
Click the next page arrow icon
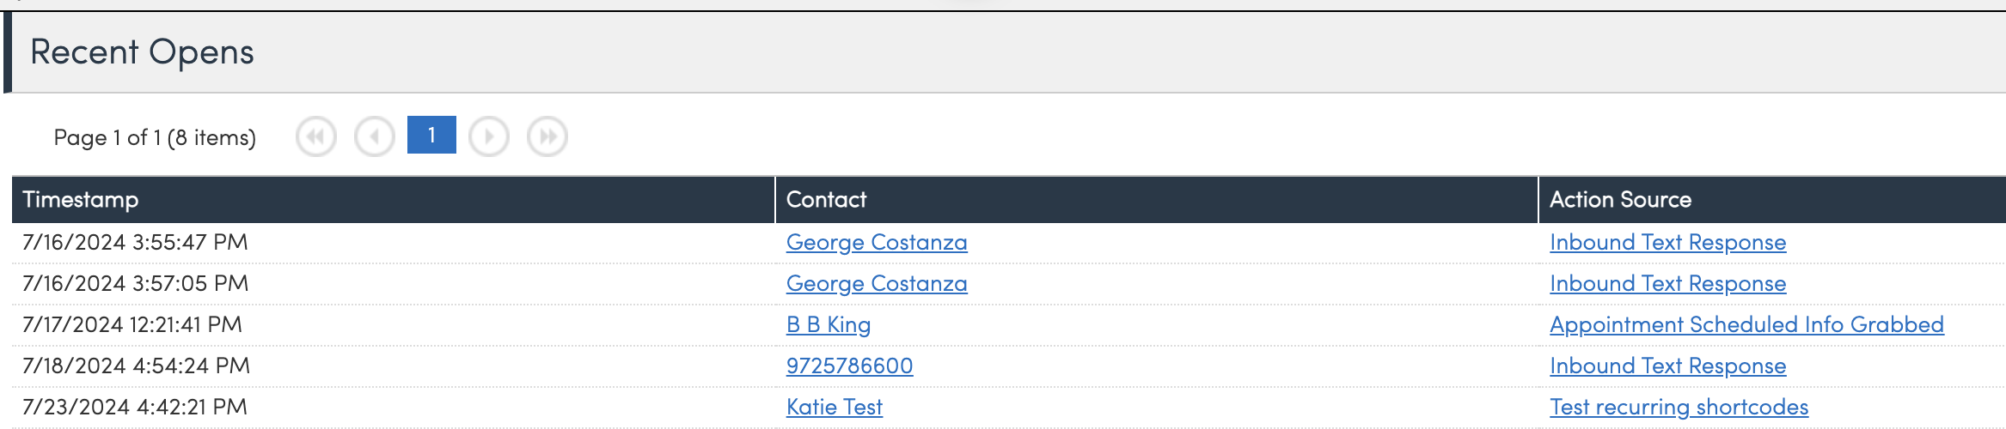pos(489,136)
